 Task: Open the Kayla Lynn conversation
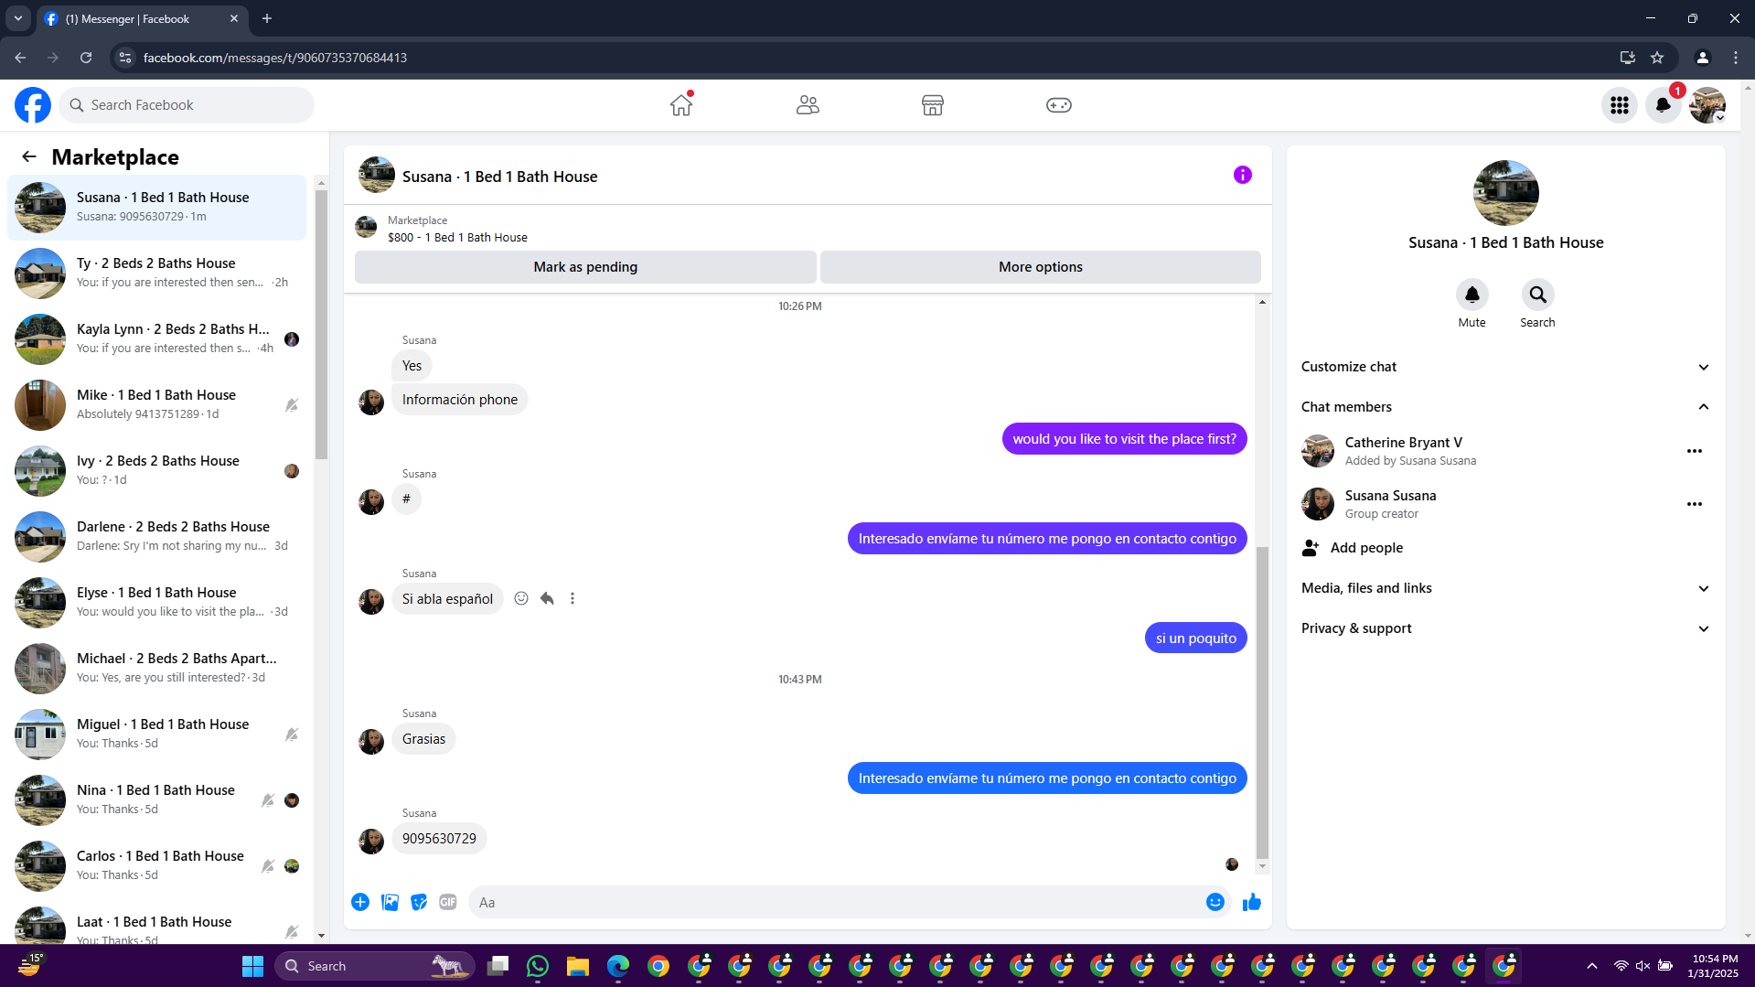157,339
